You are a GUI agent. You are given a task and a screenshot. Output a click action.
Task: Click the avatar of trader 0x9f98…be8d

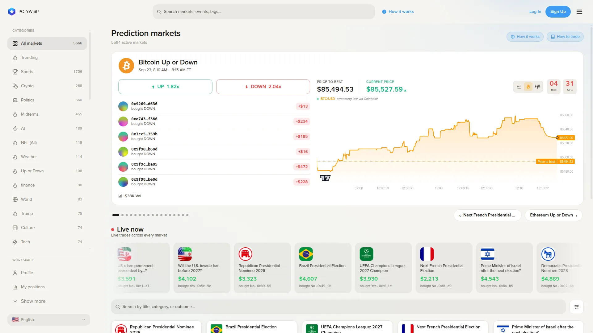(x=123, y=182)
